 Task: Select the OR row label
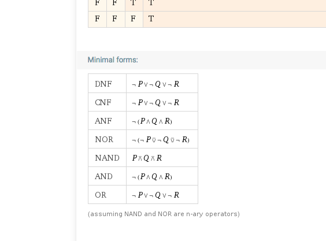101,195
